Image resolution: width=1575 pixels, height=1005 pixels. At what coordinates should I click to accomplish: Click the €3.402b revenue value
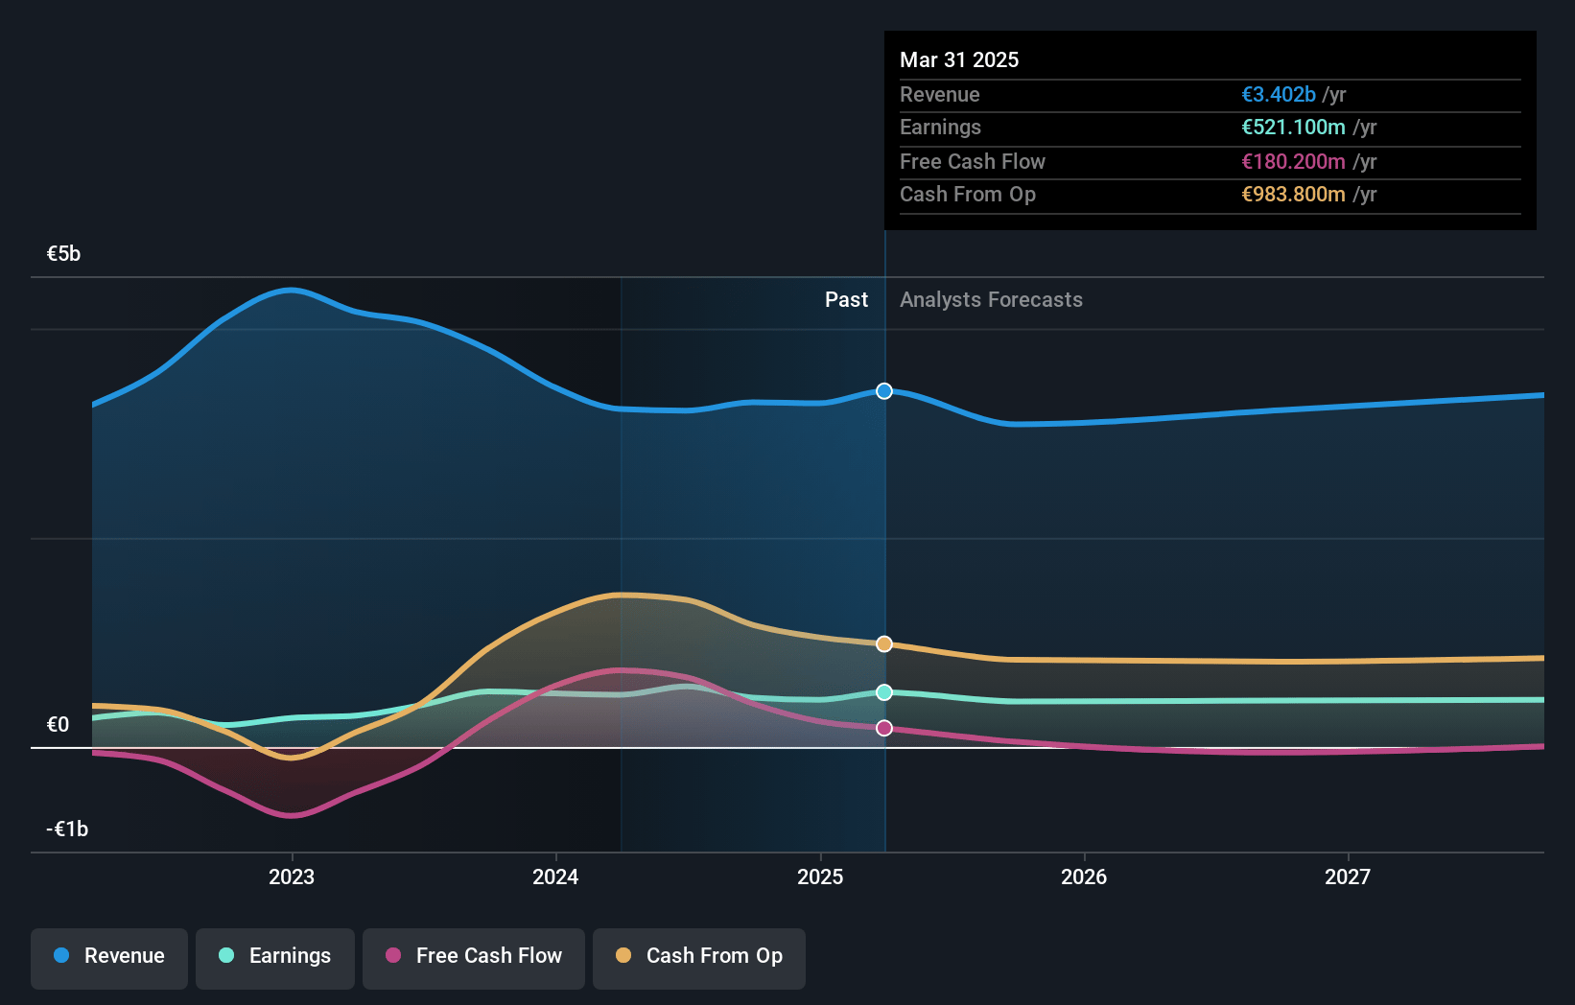1279,95
